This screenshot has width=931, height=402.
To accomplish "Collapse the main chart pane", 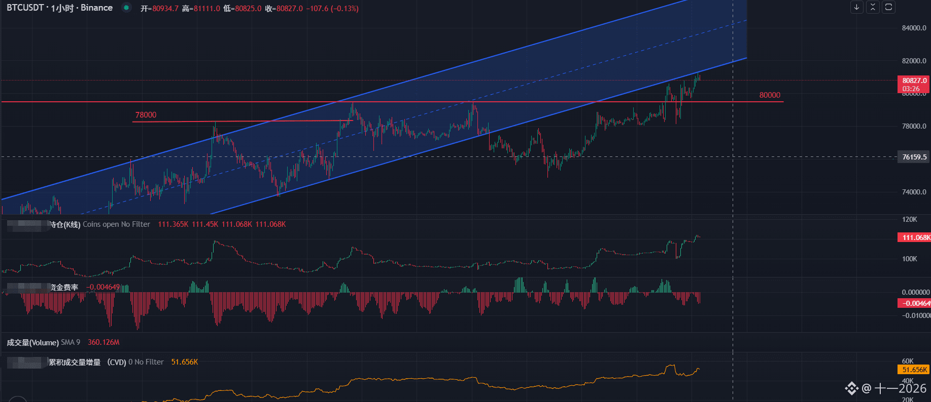I will (x=873, y=7).
